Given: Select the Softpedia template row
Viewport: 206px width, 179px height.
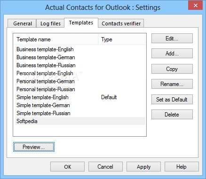Looking at the screenshot, I should pyautogui.click(x=80, y=121).
